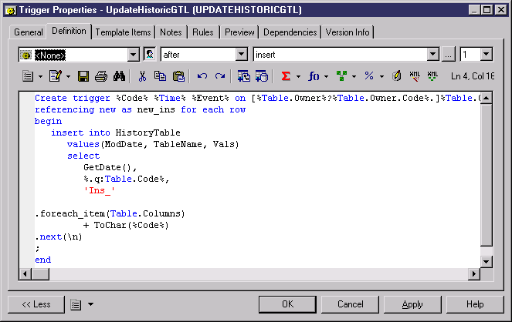The width and height of the screenshot is (512, 322).
Task: Click the Copy icon in the toolbar
Action: tap(161, 76)
